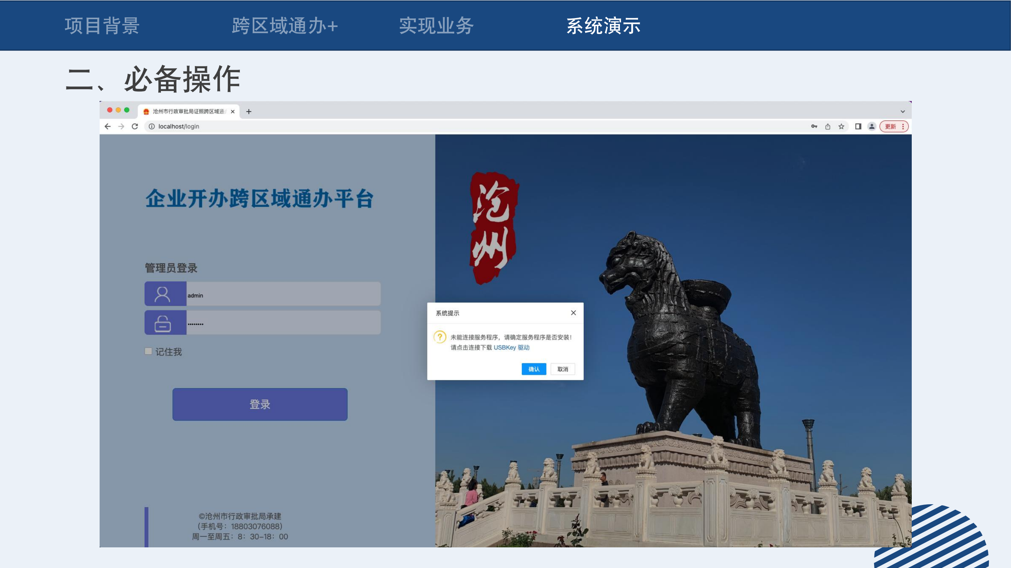The width and height of the screenshot is (1011, 568).
Task: Reload the localhost login page
Action: tap(135, 126)
